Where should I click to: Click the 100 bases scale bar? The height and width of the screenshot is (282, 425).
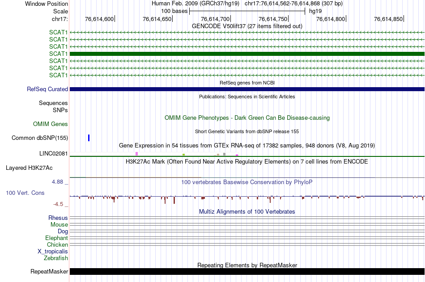coord(247,11)
